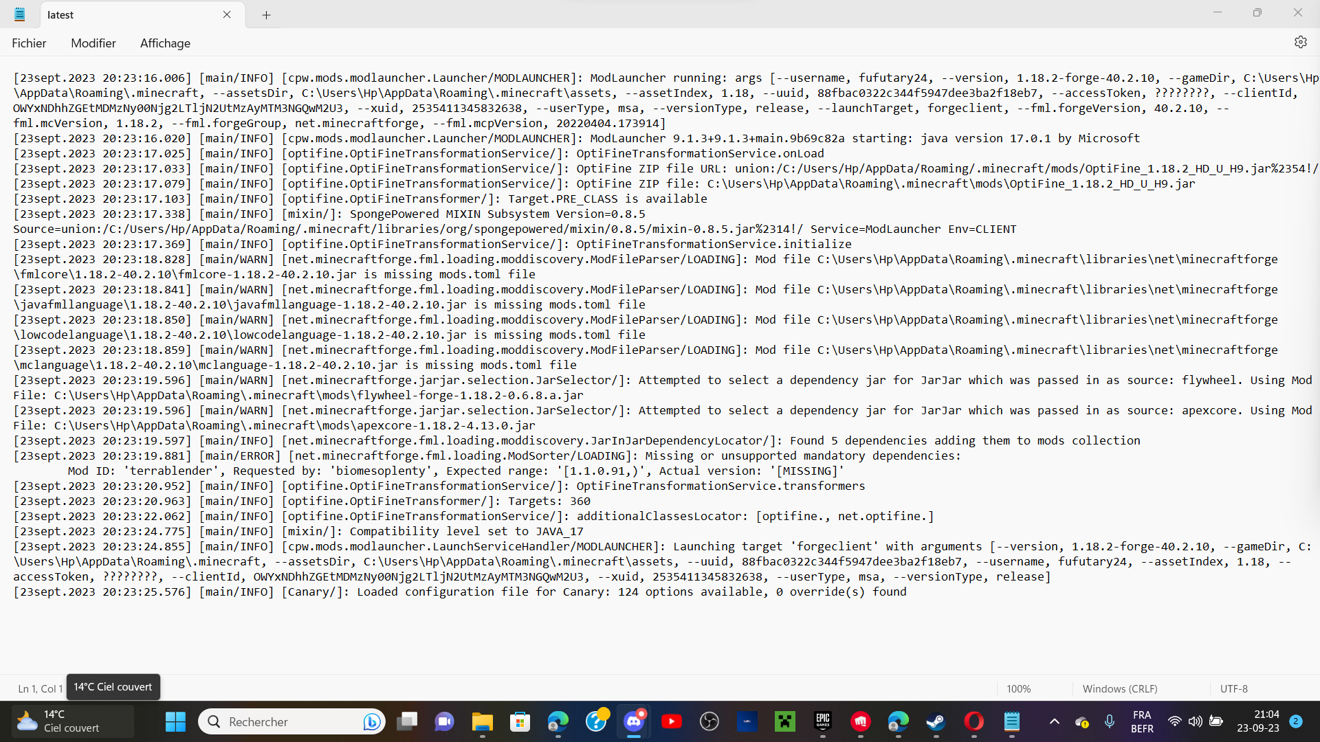This screenshot has height=742, width=1320.
Task: Click the 'main/ERROR' log level text
Action: pos(240,456)
